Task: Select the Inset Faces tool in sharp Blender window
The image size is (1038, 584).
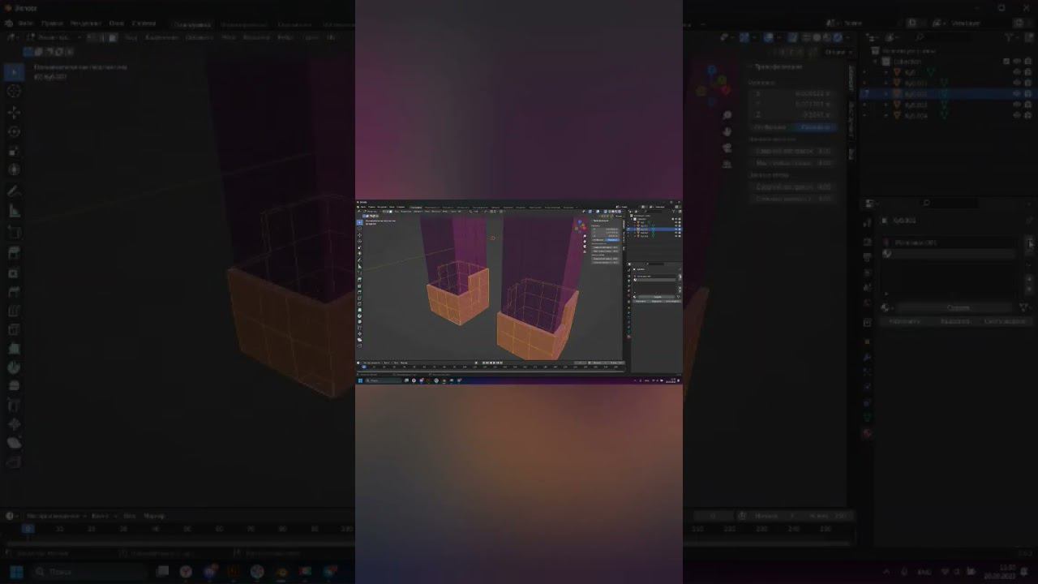Action: 360,286
